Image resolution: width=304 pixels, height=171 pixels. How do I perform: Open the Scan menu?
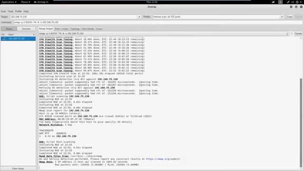(3, 11)
